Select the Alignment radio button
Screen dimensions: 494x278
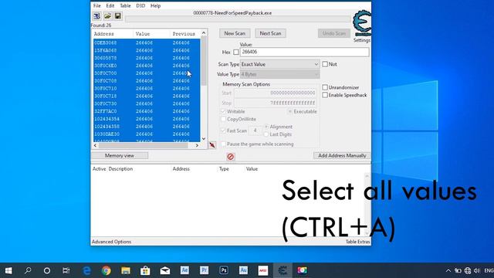[266, 127]
